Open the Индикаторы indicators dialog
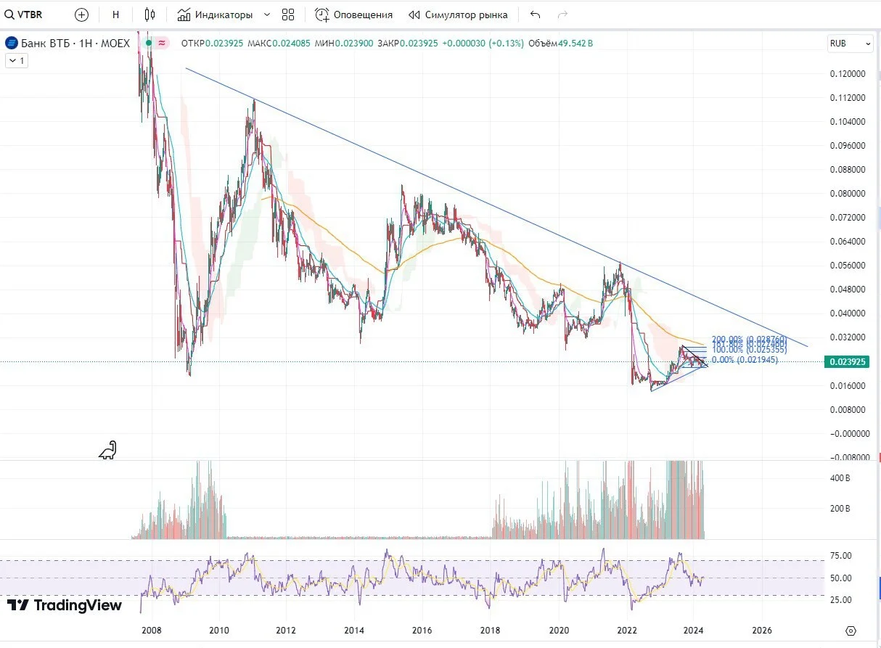The width and height of the screenshot is (881, 648). 216,15
